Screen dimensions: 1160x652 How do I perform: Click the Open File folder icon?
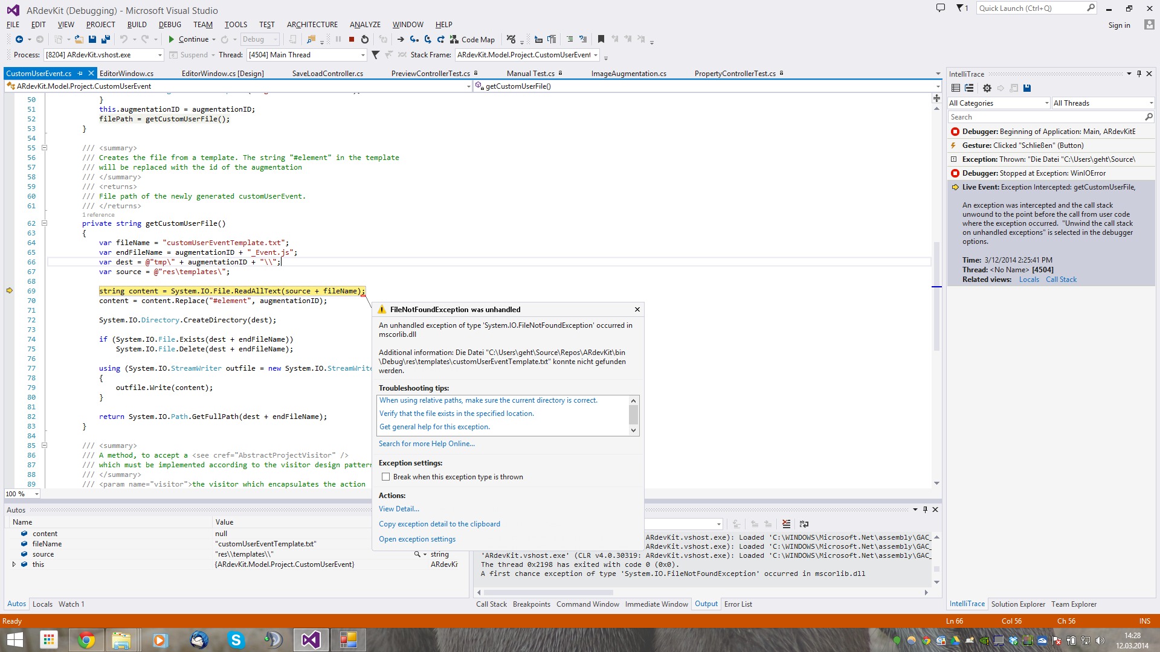79,39
